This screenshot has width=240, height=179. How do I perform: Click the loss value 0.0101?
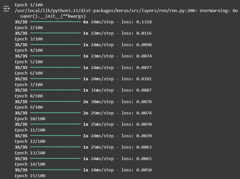[144, 79]
